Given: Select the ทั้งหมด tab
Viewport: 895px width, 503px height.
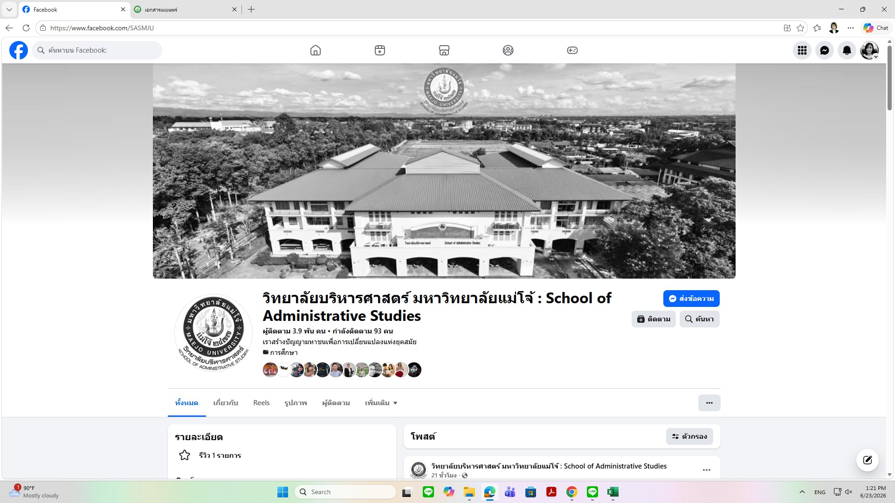Looking at the screenshot, I should [x=186, y=403].
